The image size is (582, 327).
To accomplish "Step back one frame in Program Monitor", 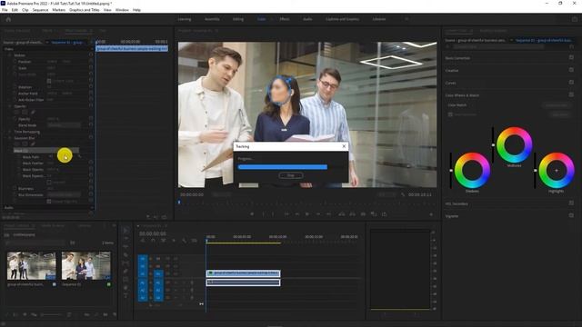I will [x=297, y=214].
